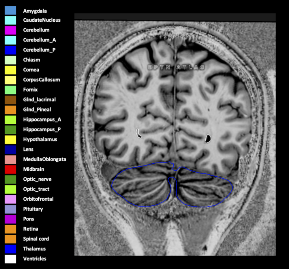
Task: Click the dark green Hippocampus_P swatch
Action: (x=10, y=130)
